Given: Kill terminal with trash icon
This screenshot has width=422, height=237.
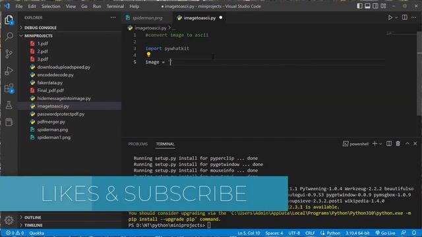Looking at the screenshot, I should pyautogui.click(x=398, y=144).
